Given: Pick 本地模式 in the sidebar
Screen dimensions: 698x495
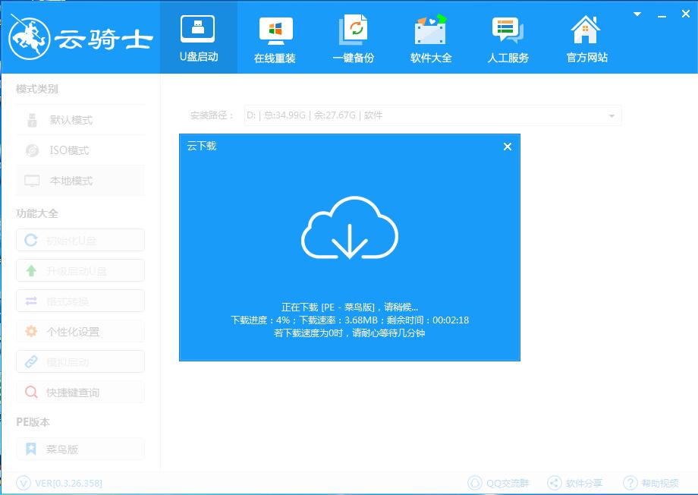Looking at the screenshot, I should (x=80, y=181).
